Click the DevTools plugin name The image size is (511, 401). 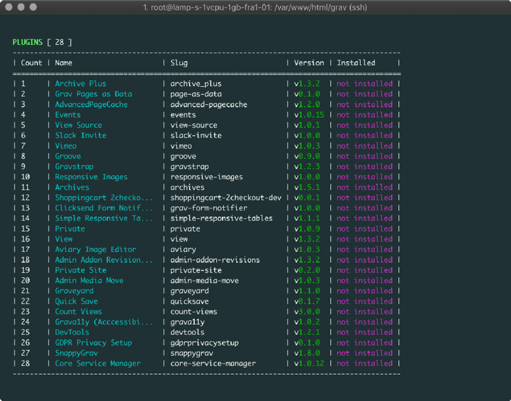pyautogui.click(x=72, y=332)
